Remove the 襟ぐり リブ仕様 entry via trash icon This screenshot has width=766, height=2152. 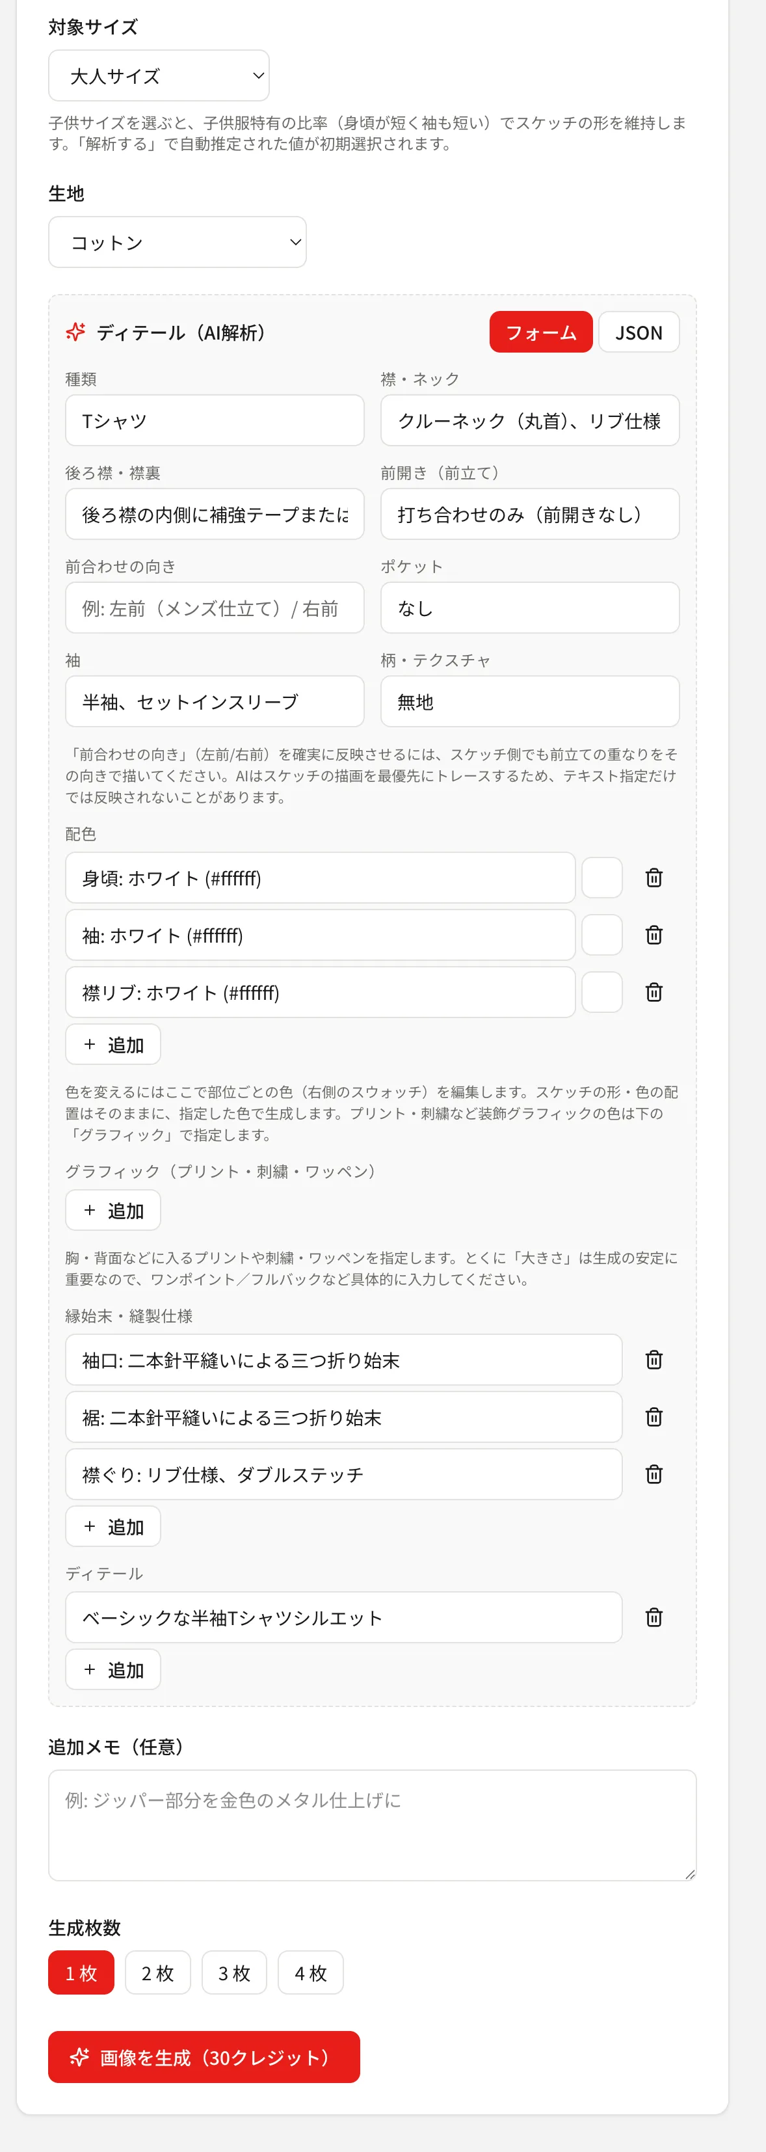(x=654, y=1473)
